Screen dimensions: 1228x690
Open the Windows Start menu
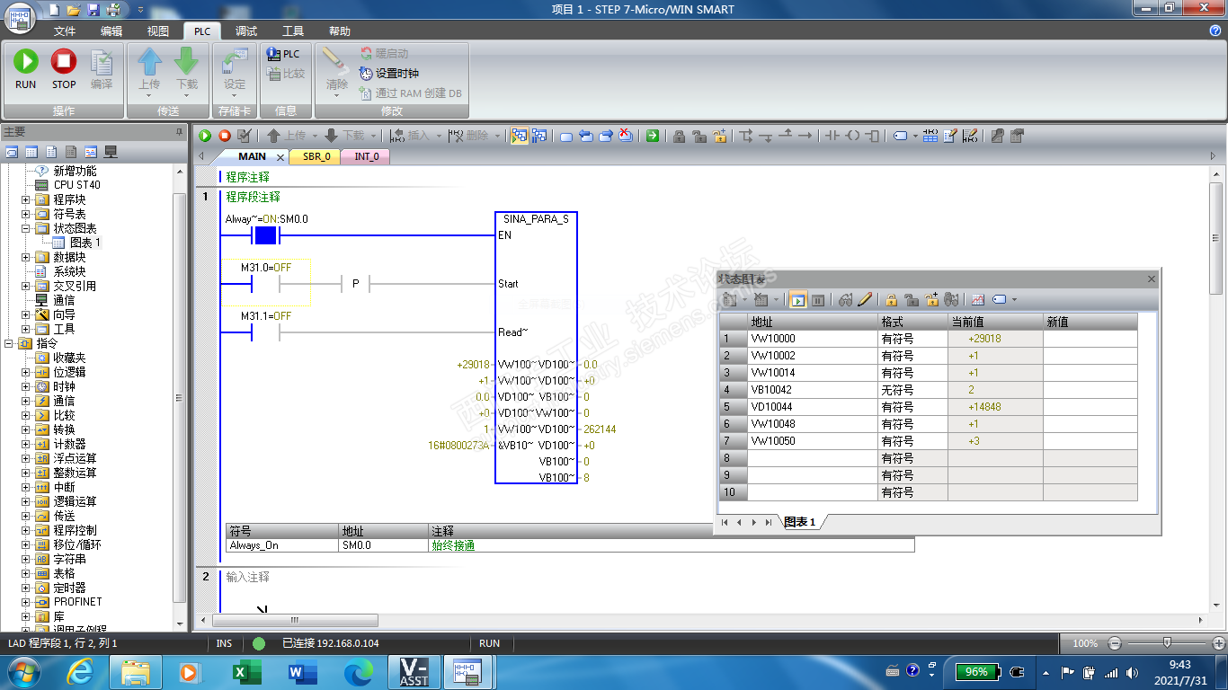click(22, 671)
